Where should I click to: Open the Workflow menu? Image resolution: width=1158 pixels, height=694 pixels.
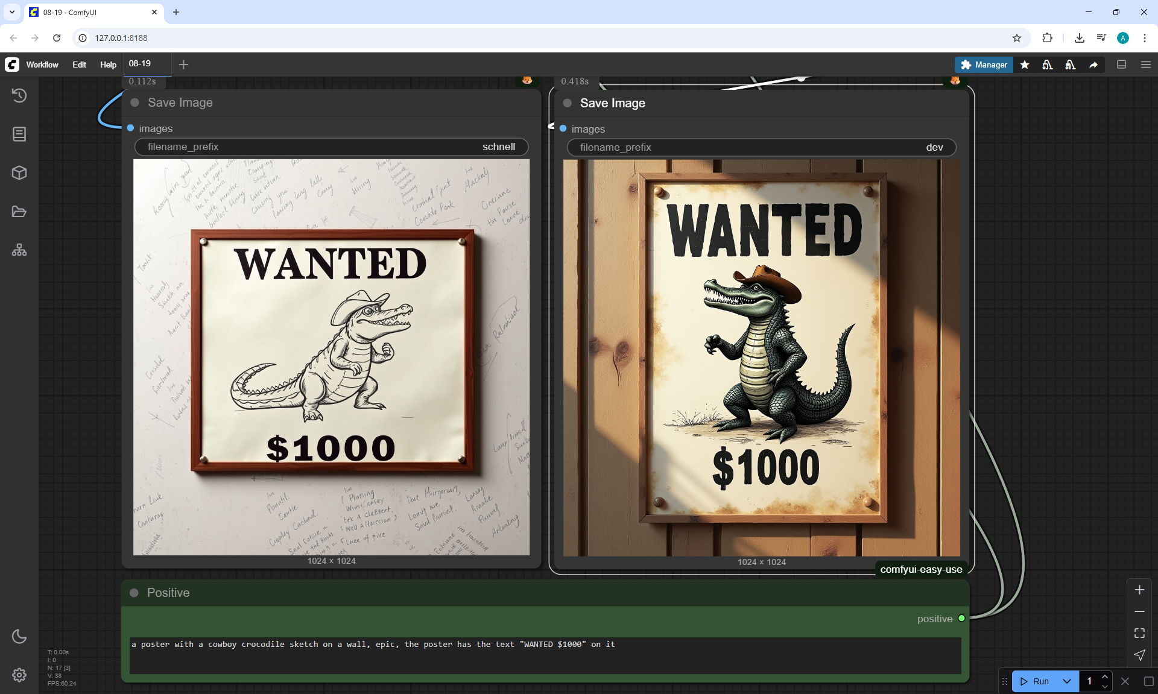(x=42, y=65)
